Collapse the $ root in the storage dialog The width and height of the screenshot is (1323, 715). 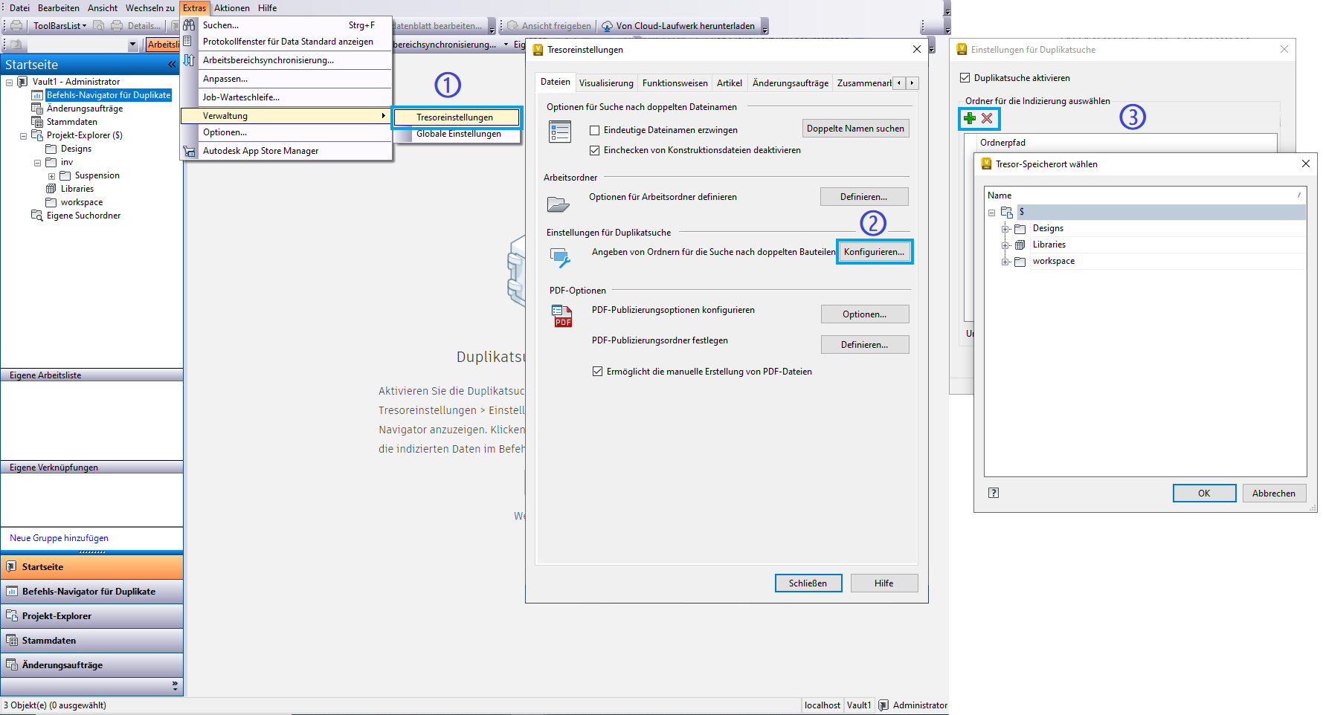pyautogui.click(x=991, y=213)
